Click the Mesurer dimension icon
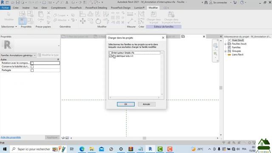The height and width of the screenshot is (153, 272). click(x=130, y=14)
